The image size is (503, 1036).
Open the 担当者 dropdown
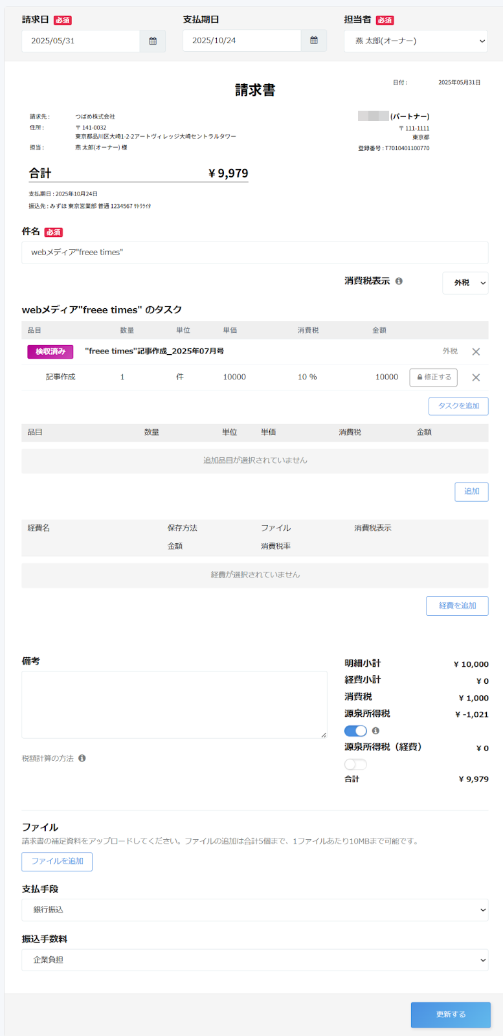[416, 41]
